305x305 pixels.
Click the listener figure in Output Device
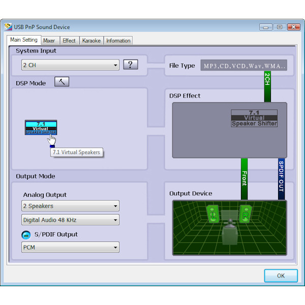pos(229,231)
